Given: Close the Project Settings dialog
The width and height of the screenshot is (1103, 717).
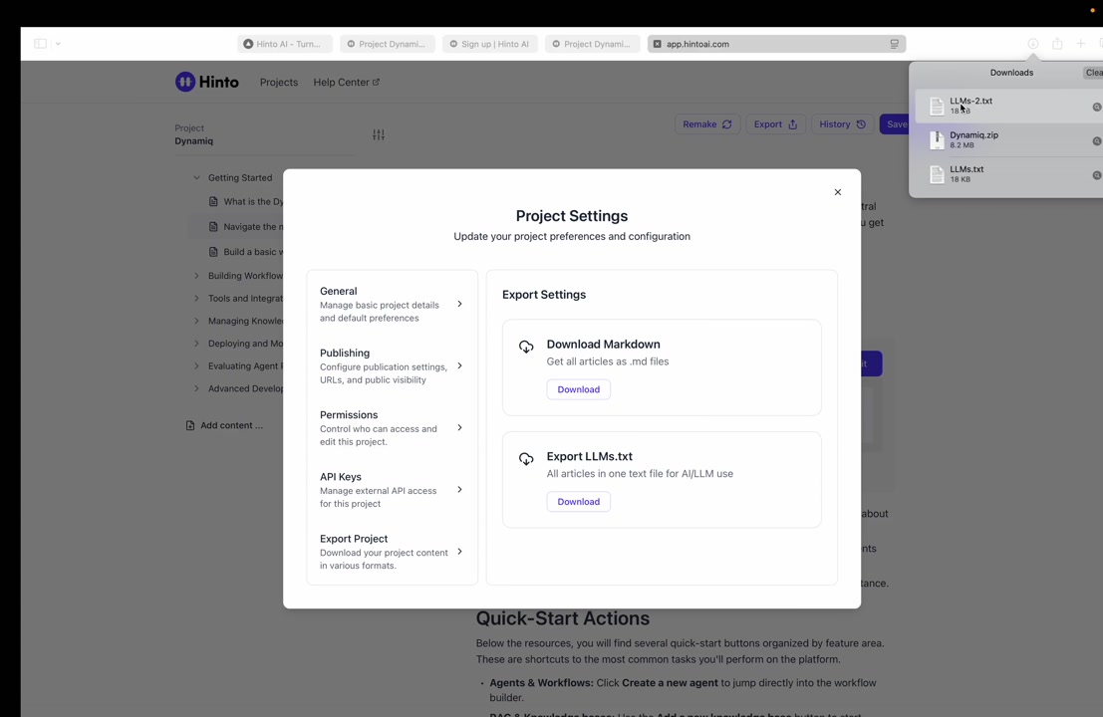Looking at the screenshot, I should point(837,192).
